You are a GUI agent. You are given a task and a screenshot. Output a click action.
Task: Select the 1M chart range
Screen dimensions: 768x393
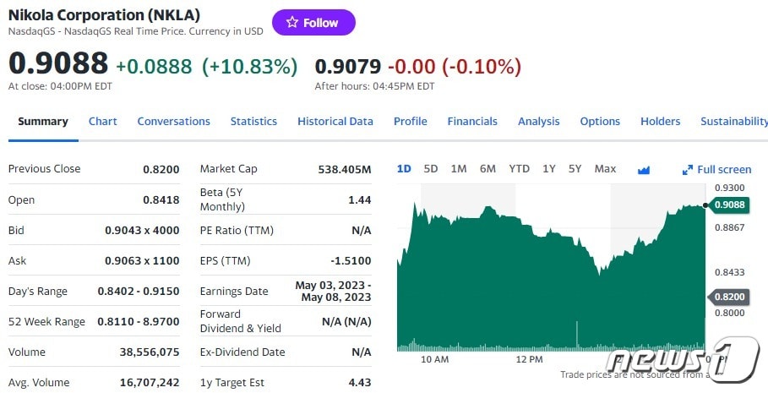click(459, 169)
